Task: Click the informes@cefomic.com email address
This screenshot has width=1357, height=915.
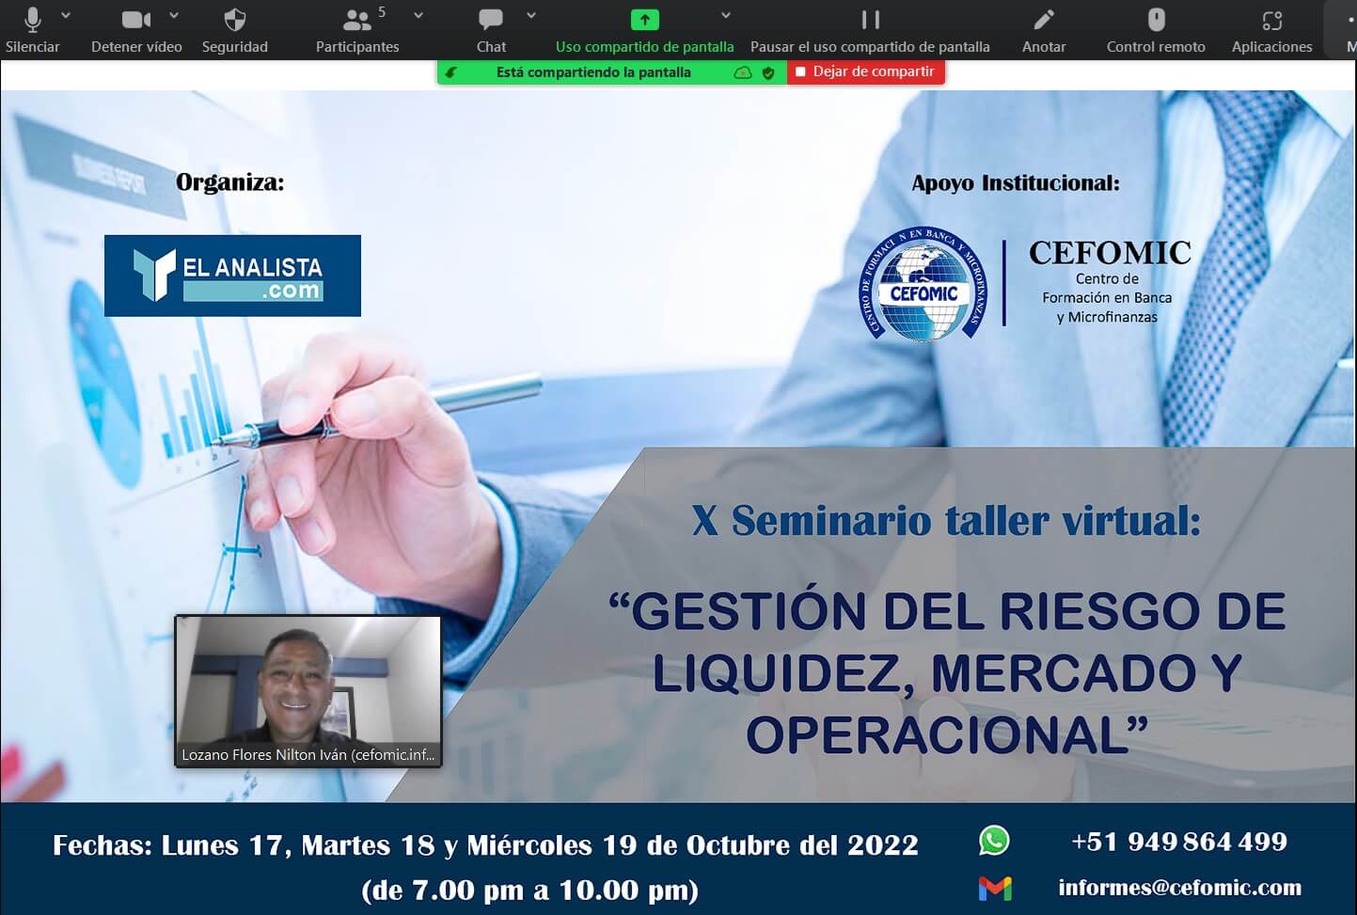Action: click(x=1179, y=887)
